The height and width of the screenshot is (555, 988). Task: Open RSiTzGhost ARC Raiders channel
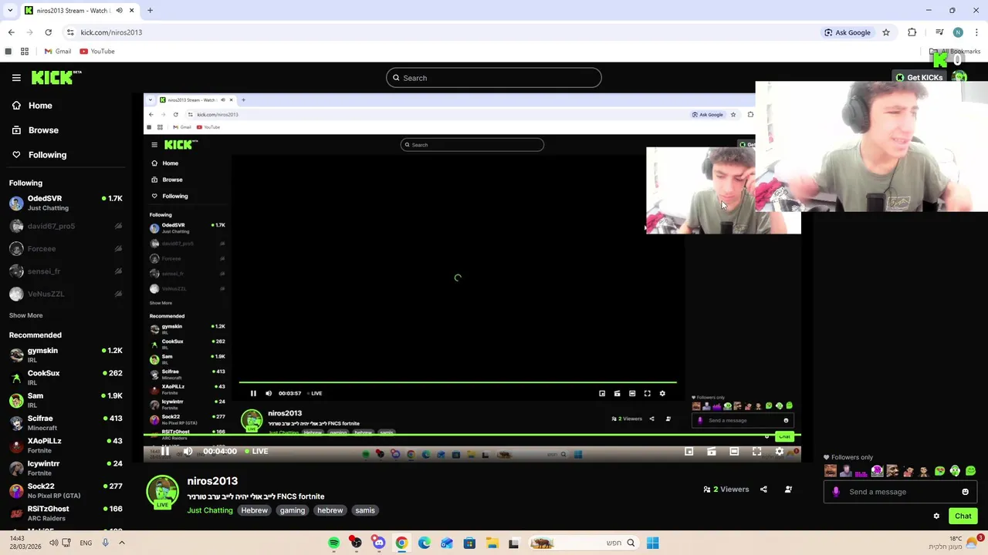point(66,513)
